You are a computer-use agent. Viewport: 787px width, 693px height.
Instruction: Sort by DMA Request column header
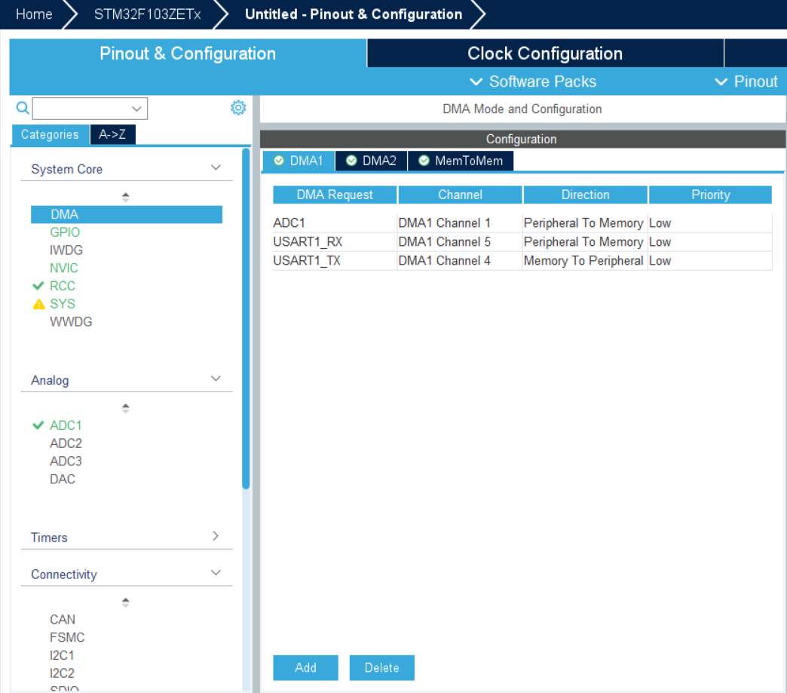click(x=335, y=195)
